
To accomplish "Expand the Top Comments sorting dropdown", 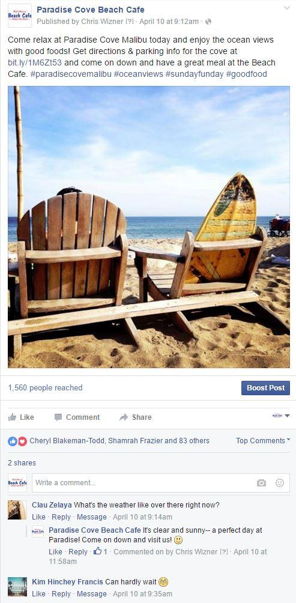I will (264, 441).
